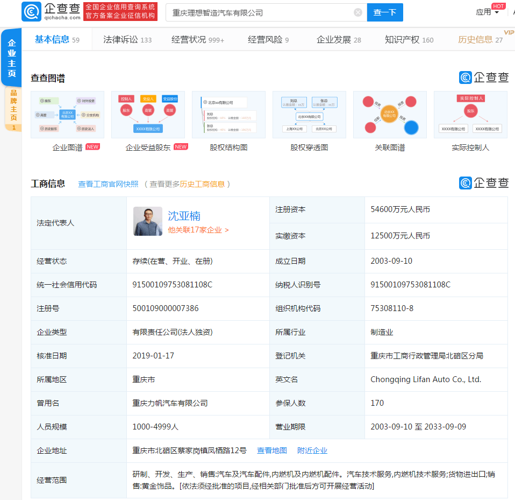The height and width of the screenshot is (500, 515).
Task: Click registered capital value 54600万元人民币
Action: [x=400, y=209]
